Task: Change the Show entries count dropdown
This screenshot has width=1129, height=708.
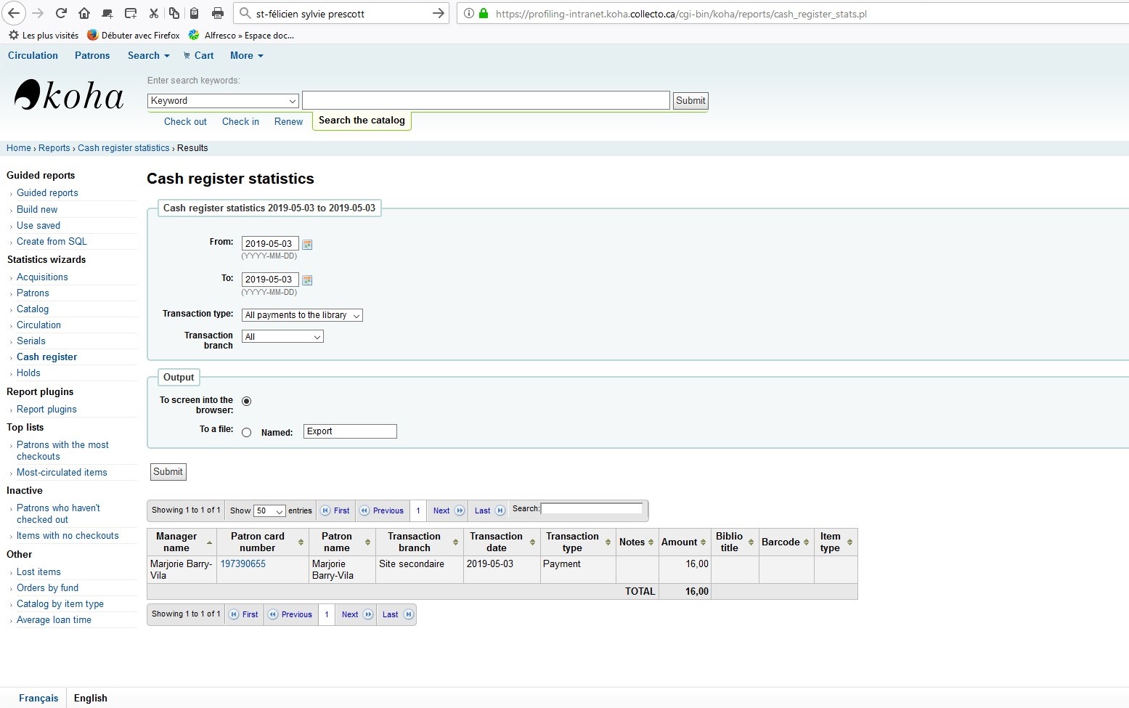Action: [269, 511]
